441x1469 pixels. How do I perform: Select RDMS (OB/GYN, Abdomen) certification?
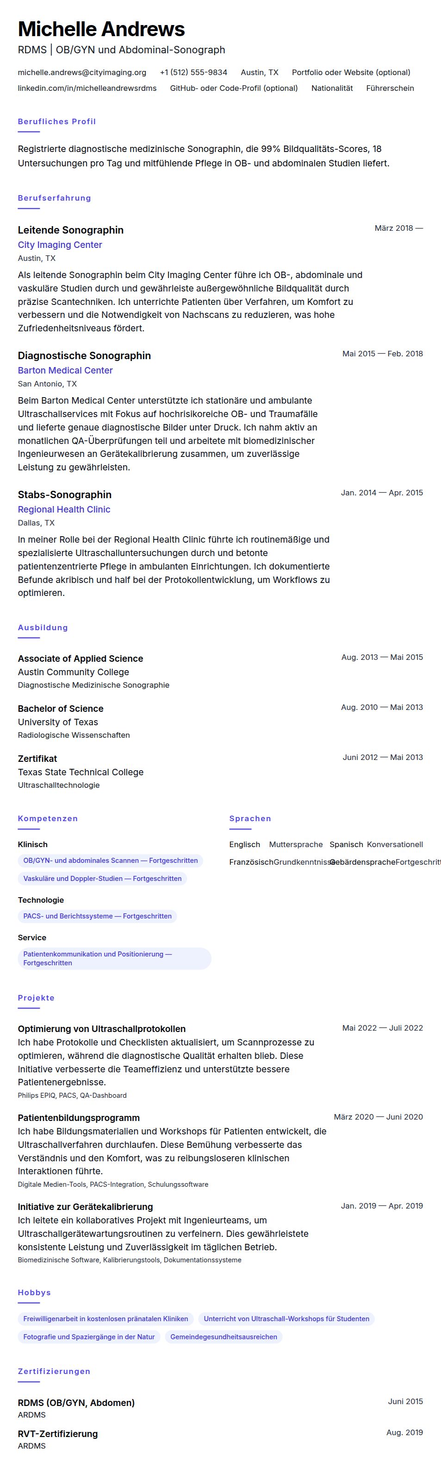(x=76, y=1402)
